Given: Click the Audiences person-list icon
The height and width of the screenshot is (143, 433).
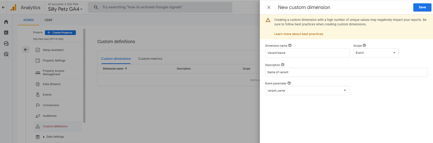Looking at the screenshot, I should point(38,116).
